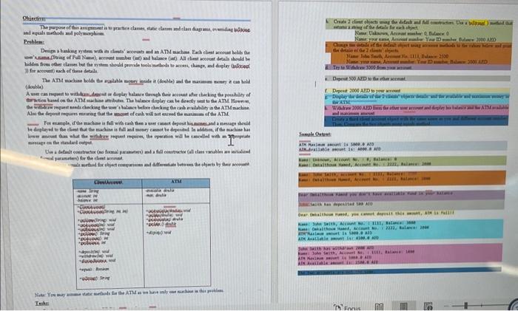The width and height of the screenshot is (518, 311).
Task: Click the 'Problem:' heading
Action: pyautogui.click(x=34, y=42)
